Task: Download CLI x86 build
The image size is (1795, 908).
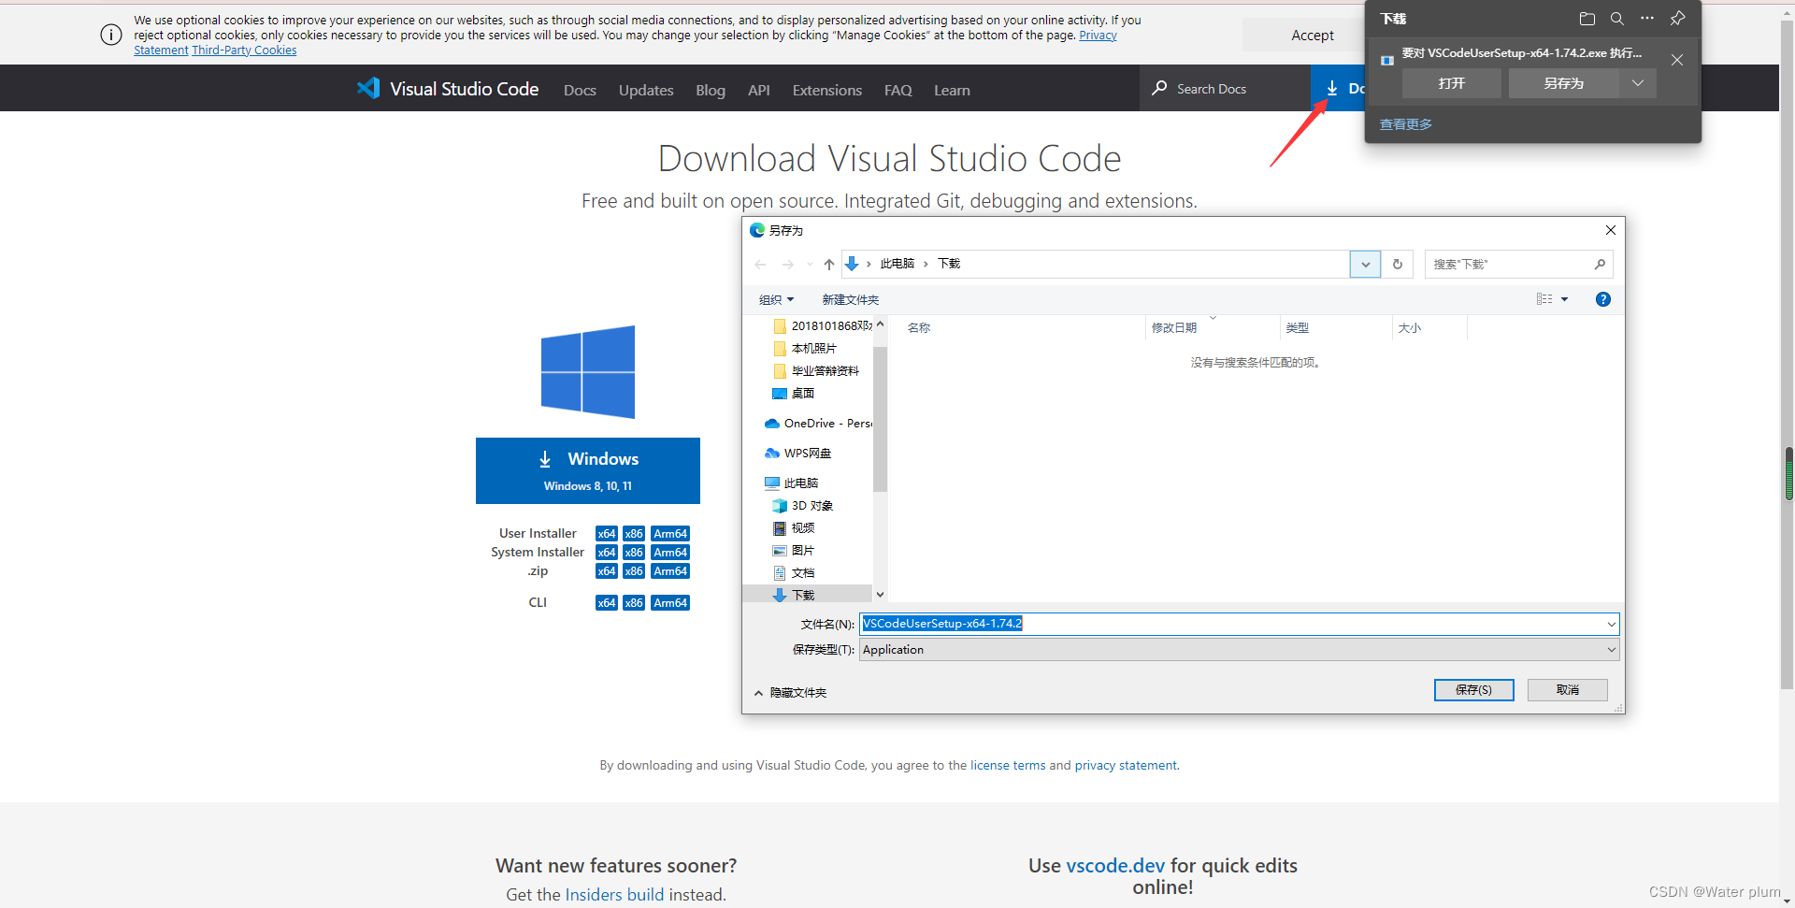Action: pyautogui.click(x=634, y=603)
